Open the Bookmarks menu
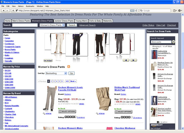Viewport: 184px width, 133px height. pos(30,6)
